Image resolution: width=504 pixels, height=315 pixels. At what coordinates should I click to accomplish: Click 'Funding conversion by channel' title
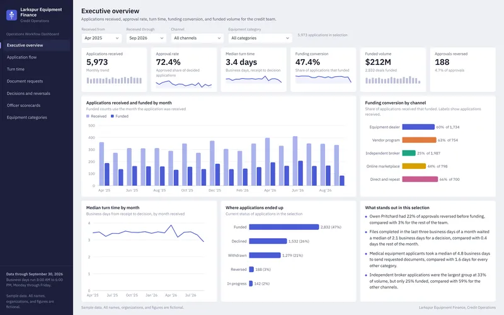tap(396, 103)
